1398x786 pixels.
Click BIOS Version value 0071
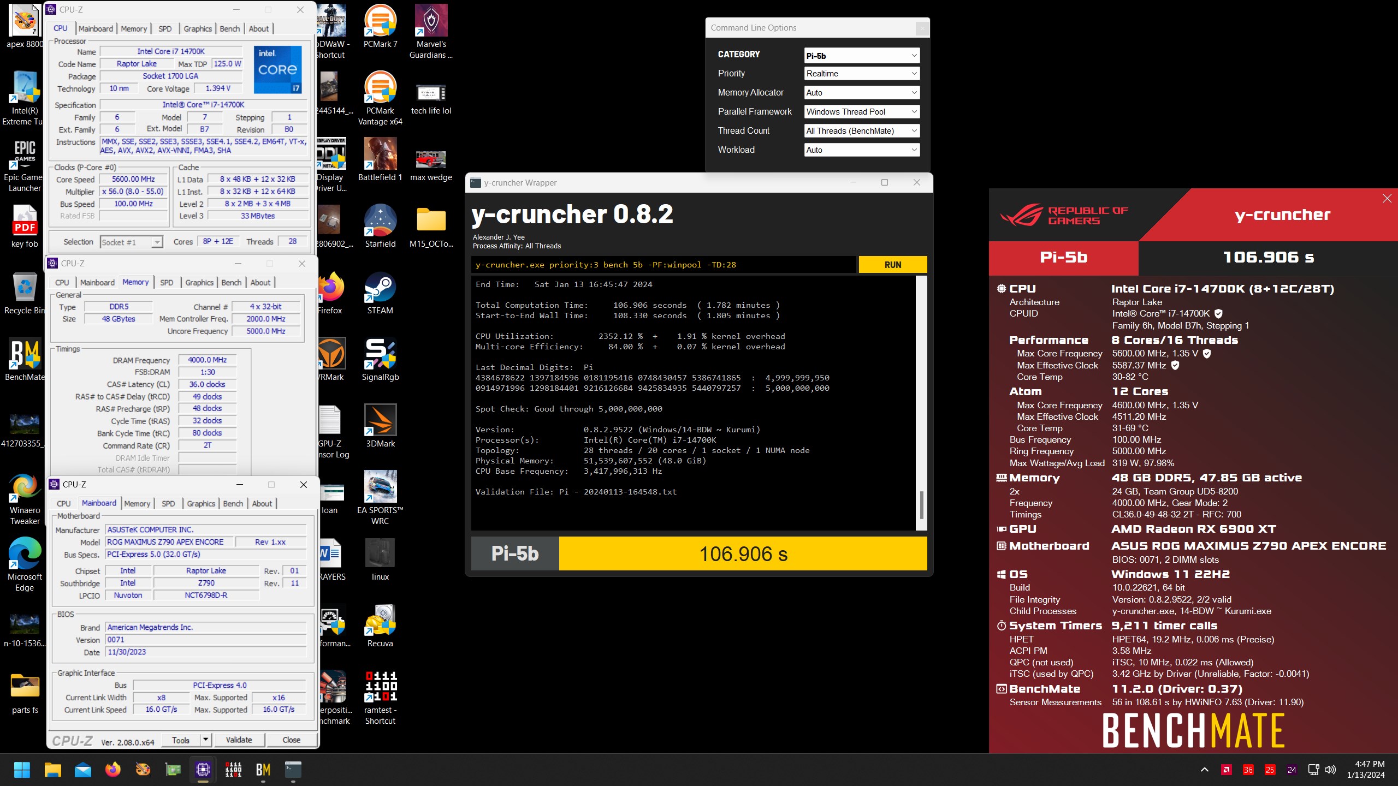coord(206,640)
